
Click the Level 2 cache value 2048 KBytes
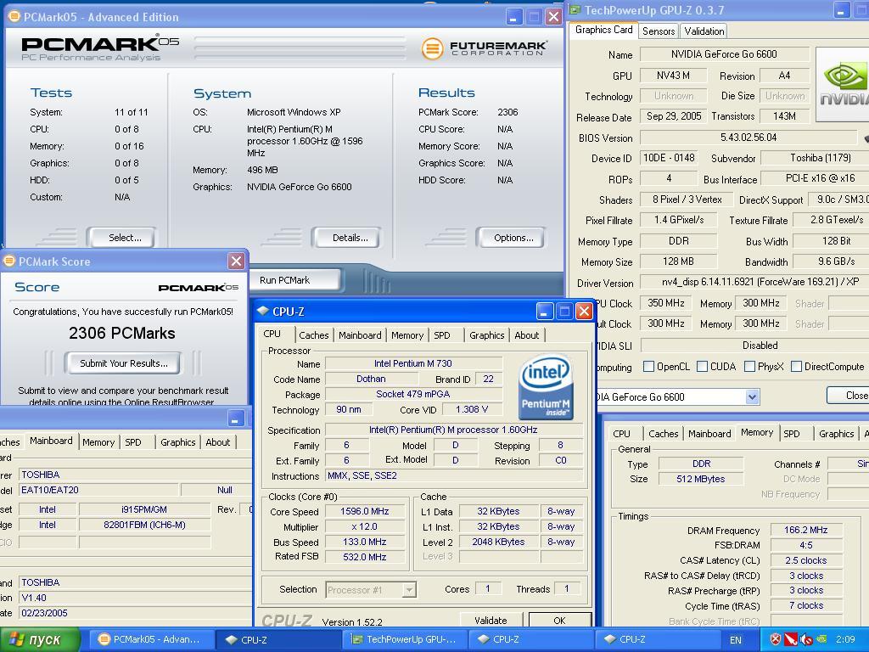pos(498,542)
